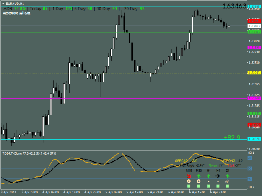The width and height of the screenshot is (262, 196).
Task: Select the white 1.63463 current price tag
Action: tap(254, 26)
